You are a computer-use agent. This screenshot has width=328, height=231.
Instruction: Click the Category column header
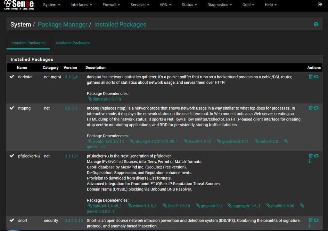pyautogui.click(x=51, y=68)
